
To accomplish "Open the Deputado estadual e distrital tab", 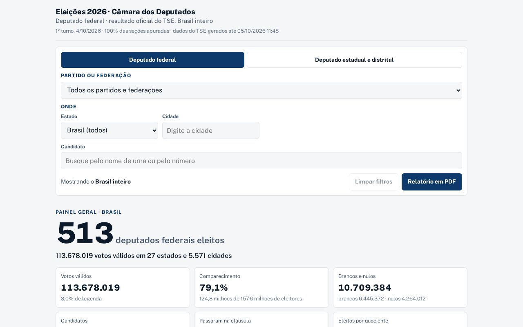I will (354, 60).
